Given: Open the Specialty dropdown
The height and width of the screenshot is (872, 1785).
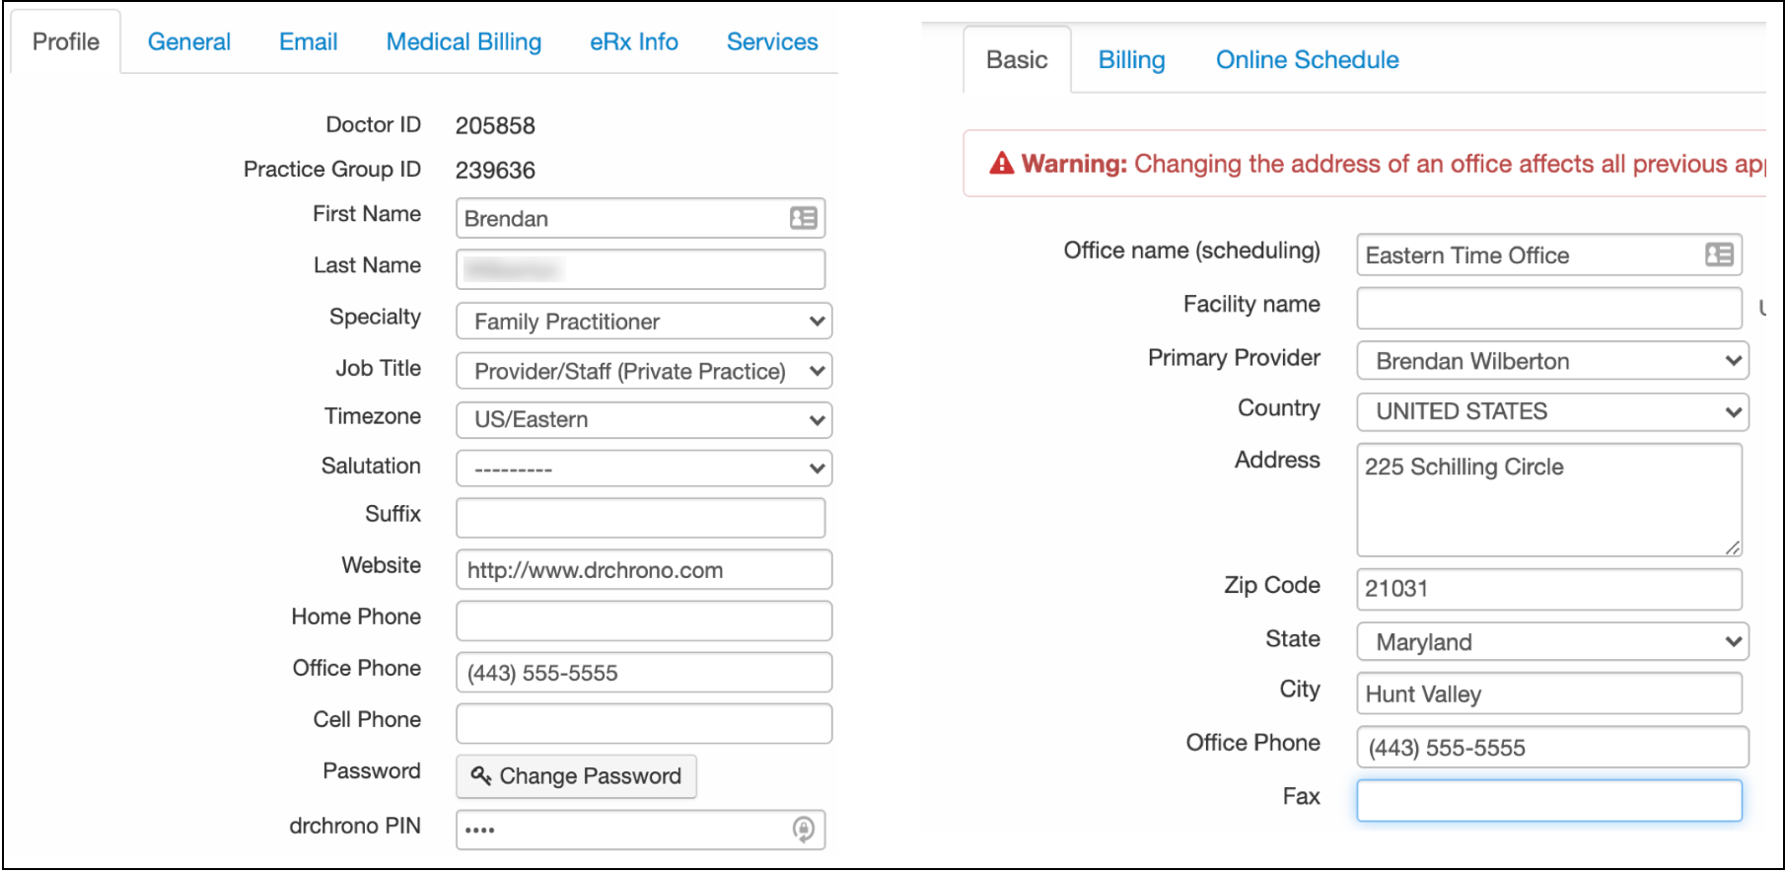Looking at the screenshot, I should pyautogui.click(x=643, y=322).
